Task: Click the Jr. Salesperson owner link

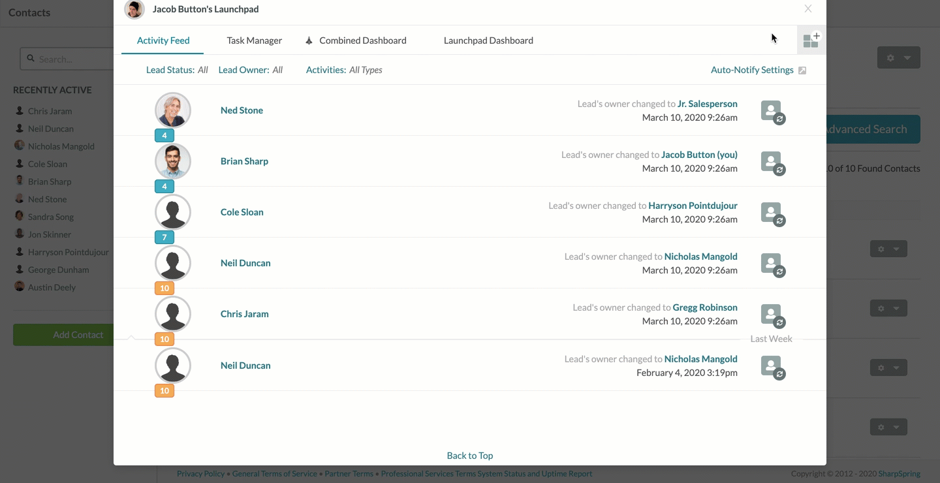Action: pyautogui.click(x=708, y=104)
